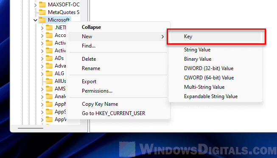Screen dimensions: 277x158
Task: Click the .NET folder icon
Action: pyautogui.click(x=49, y=28)
